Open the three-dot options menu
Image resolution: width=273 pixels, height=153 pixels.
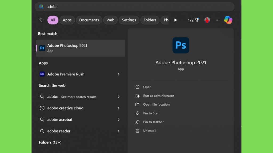tap(218, 20)
